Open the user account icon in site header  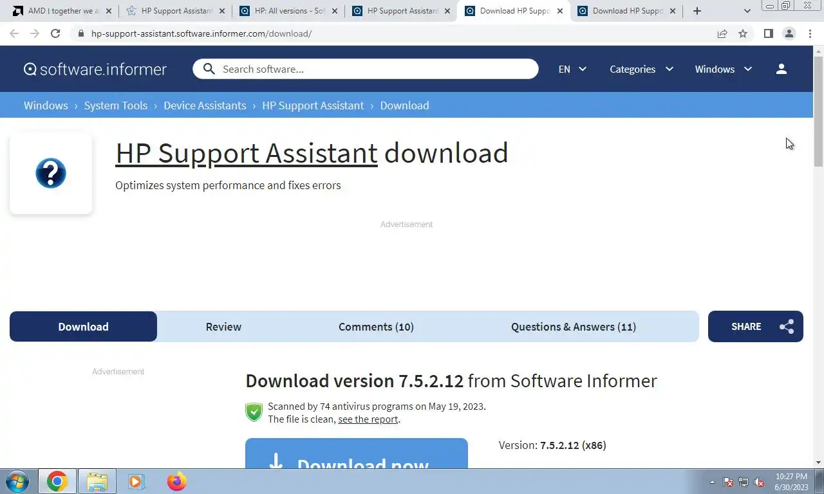[781, 69]
